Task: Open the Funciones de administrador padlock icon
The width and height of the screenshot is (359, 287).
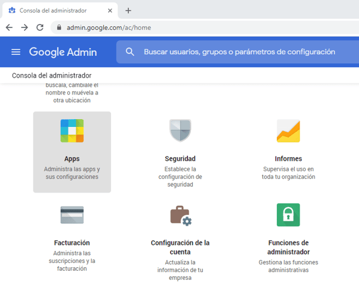Action: 288,215
